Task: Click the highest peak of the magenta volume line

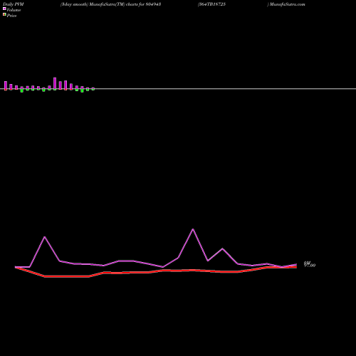Action: tap(193, 229)
